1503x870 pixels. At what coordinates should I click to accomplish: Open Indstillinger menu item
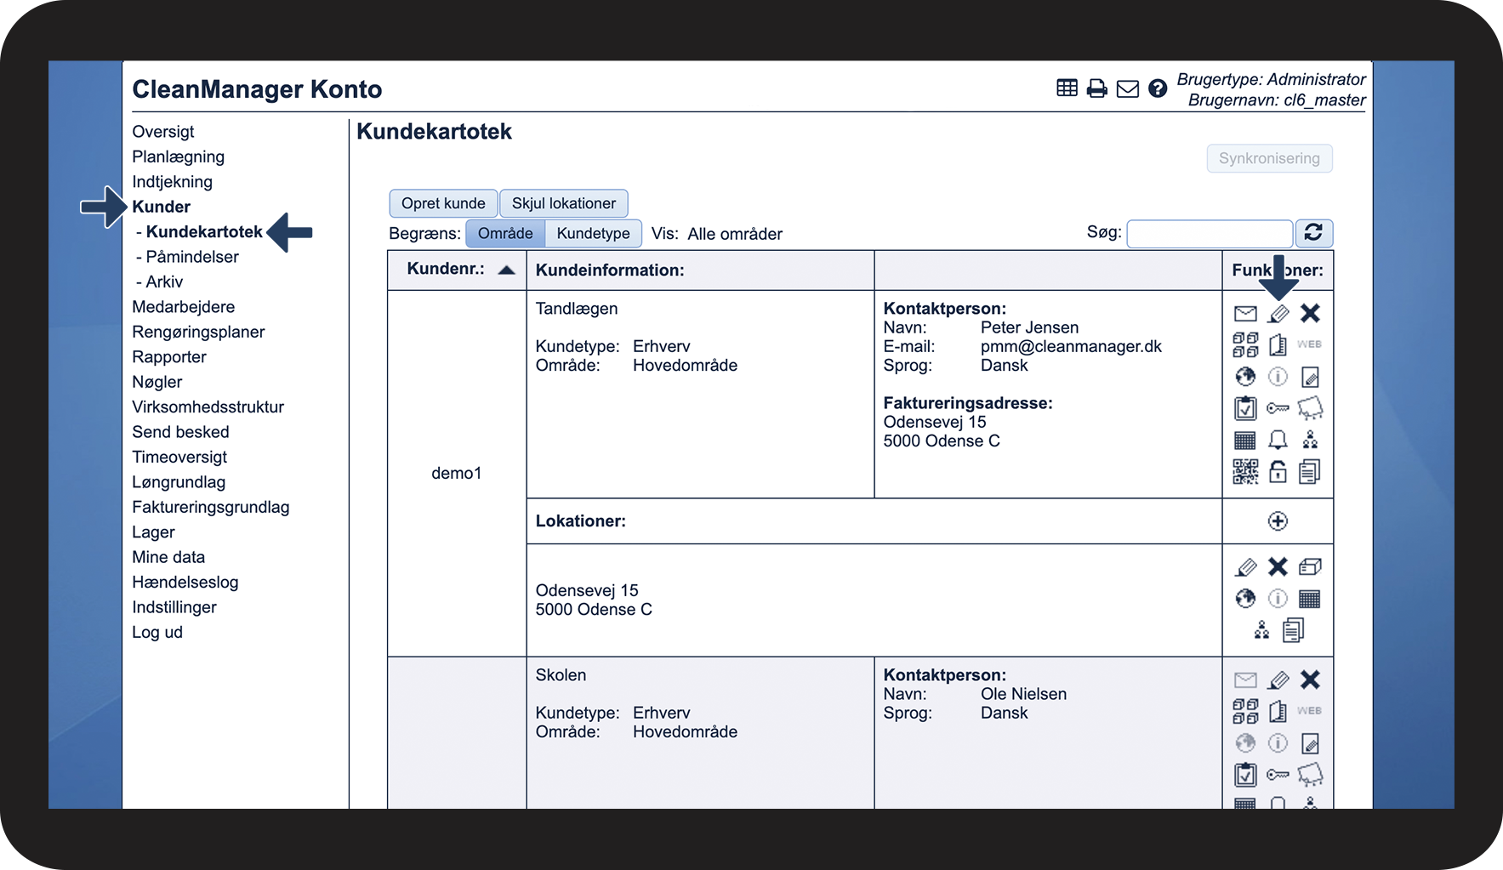pyautogui.click(x=174, y=607)
